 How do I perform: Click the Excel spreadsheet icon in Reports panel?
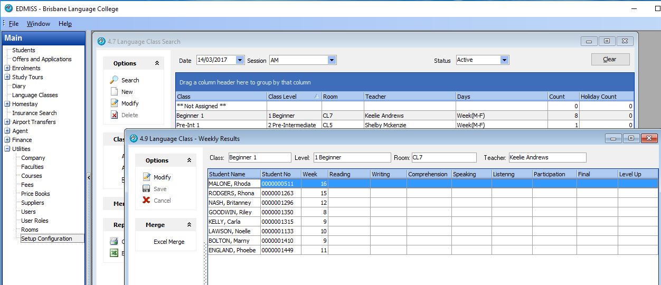114,253
